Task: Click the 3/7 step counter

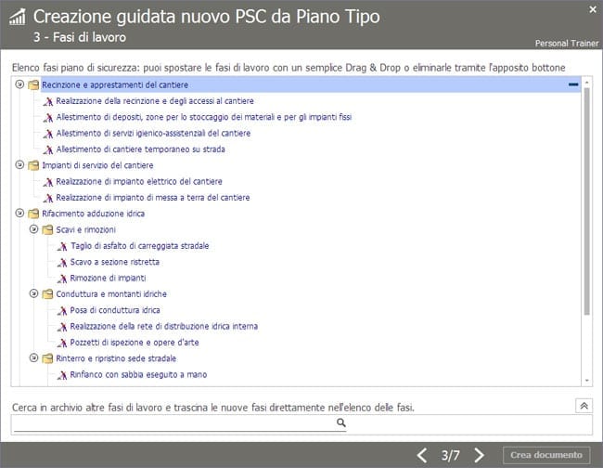Action: [x=450, y=455]
